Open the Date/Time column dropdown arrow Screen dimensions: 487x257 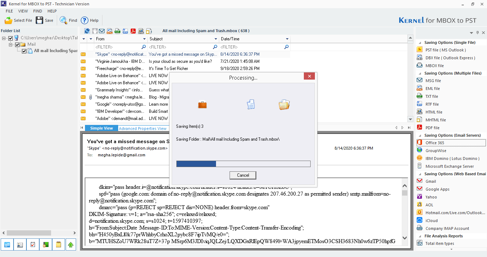287,39
